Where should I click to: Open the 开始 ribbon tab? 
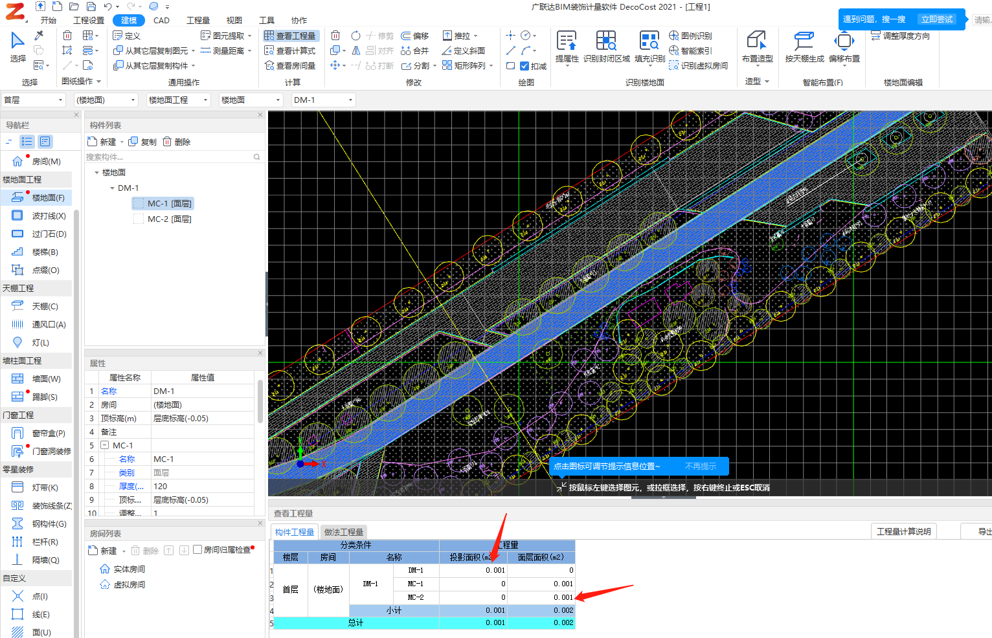pos(49,20)
